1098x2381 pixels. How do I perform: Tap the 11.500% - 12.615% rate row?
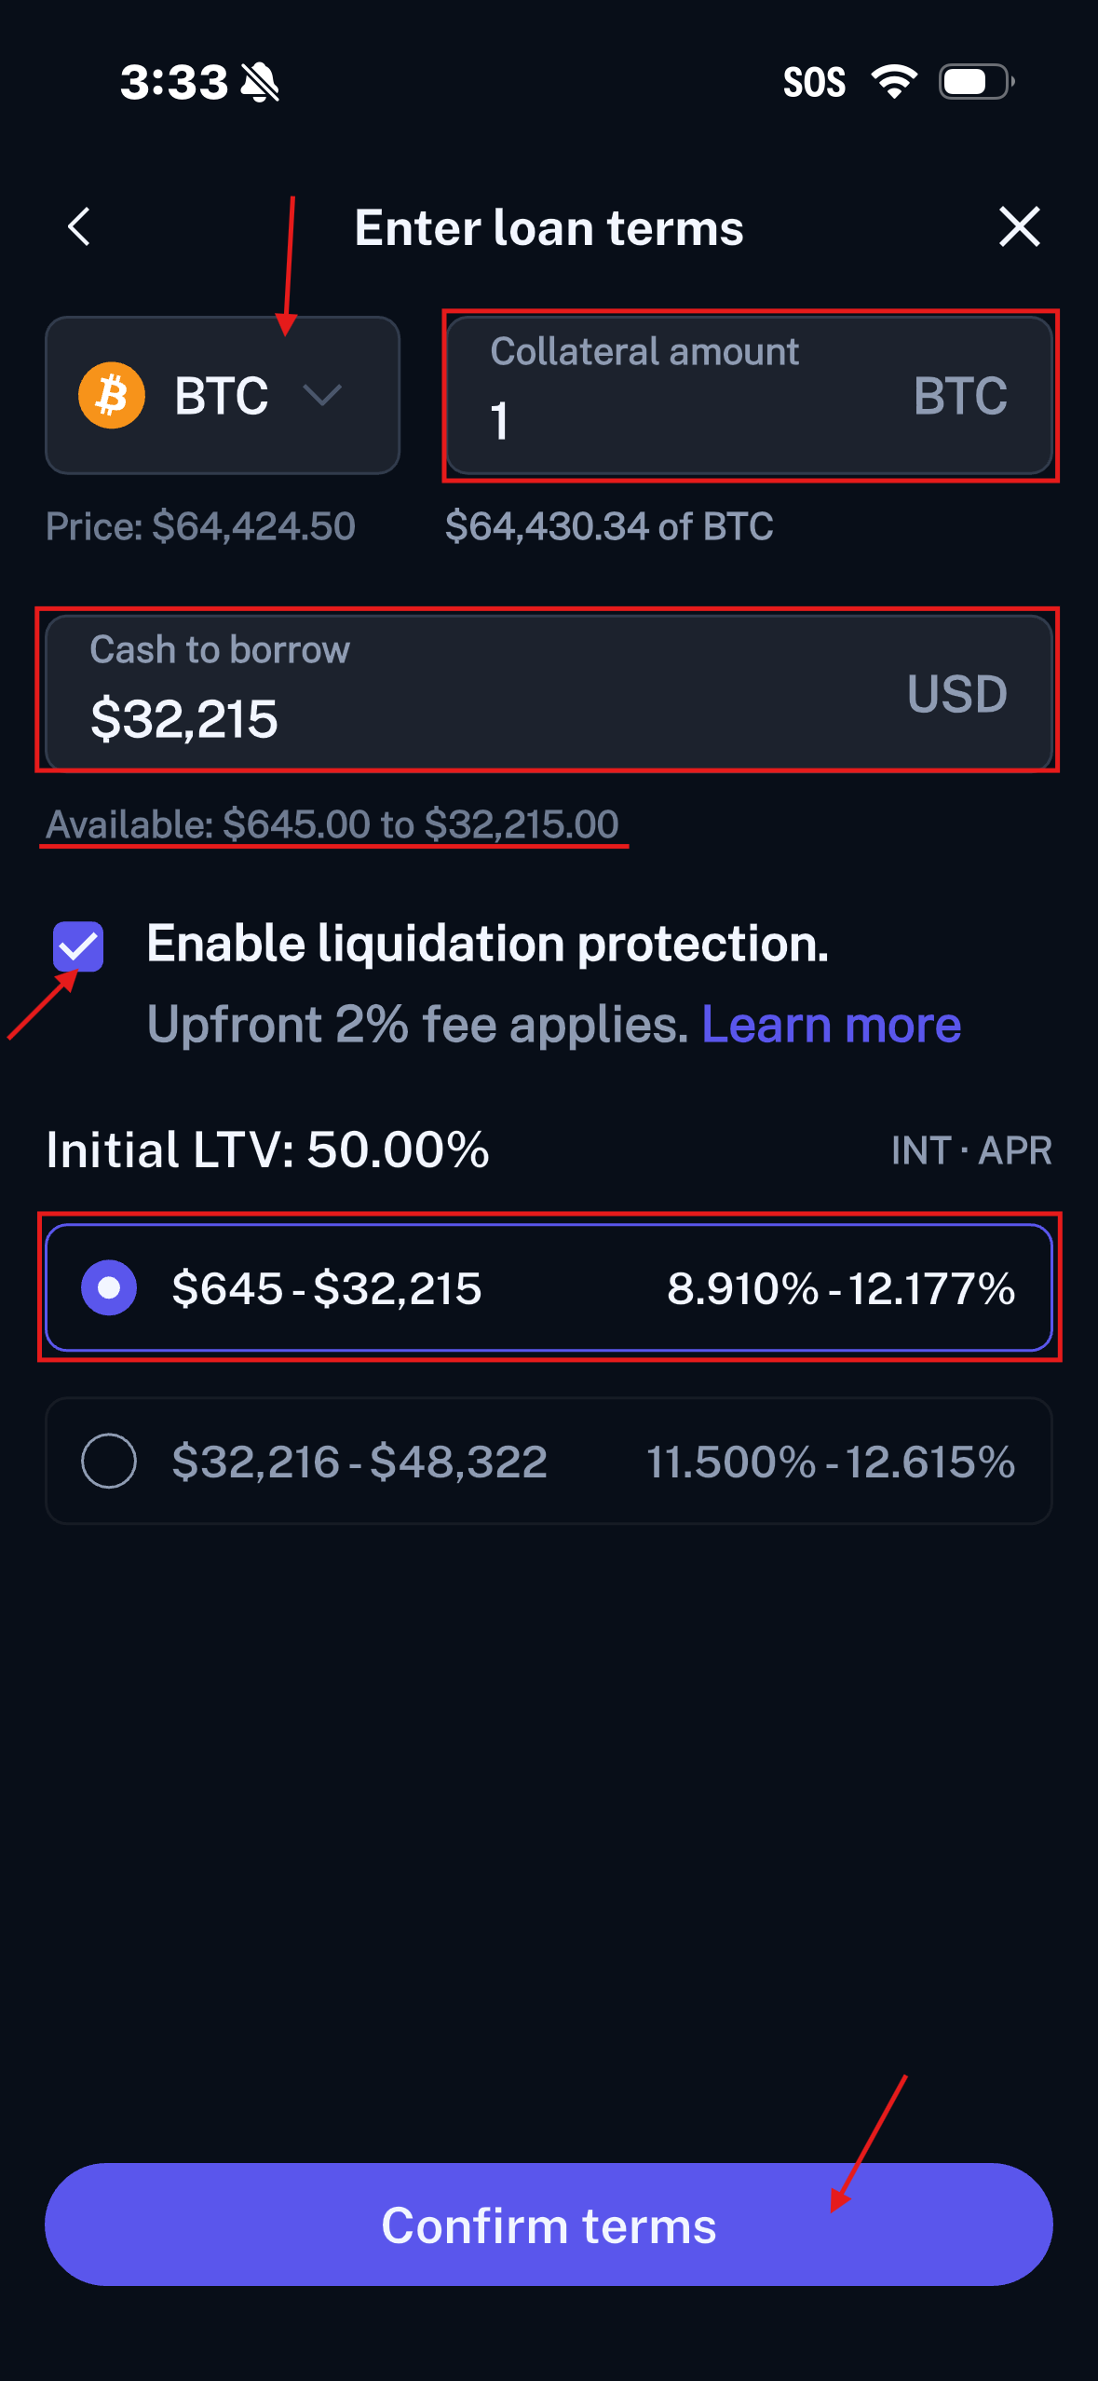831,1462
